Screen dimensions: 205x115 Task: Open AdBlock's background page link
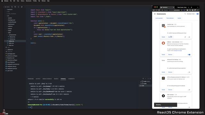coord(178,50)
